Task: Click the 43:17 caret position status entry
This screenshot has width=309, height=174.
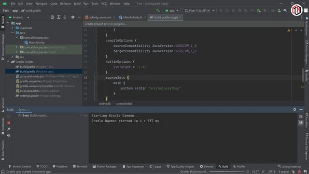Action: 255,172
